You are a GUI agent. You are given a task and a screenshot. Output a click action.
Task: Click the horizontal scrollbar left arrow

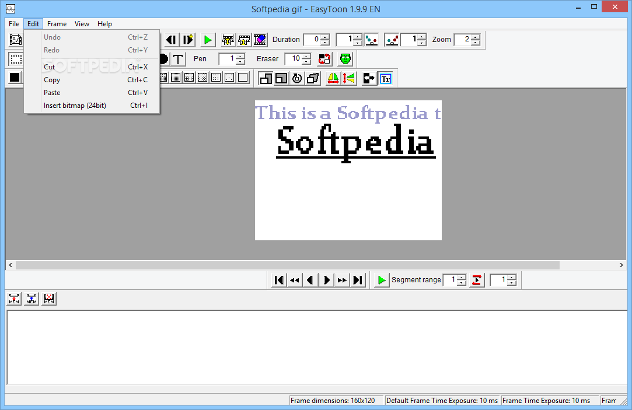(11, 265)
